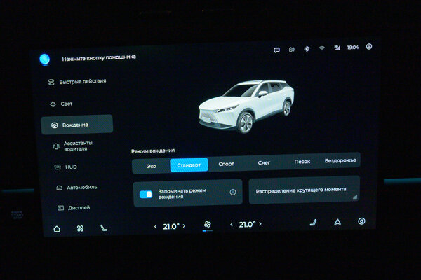Select the Эко driving mode
Viewport: 421px width, 280px height.
(x=152, y=166)
